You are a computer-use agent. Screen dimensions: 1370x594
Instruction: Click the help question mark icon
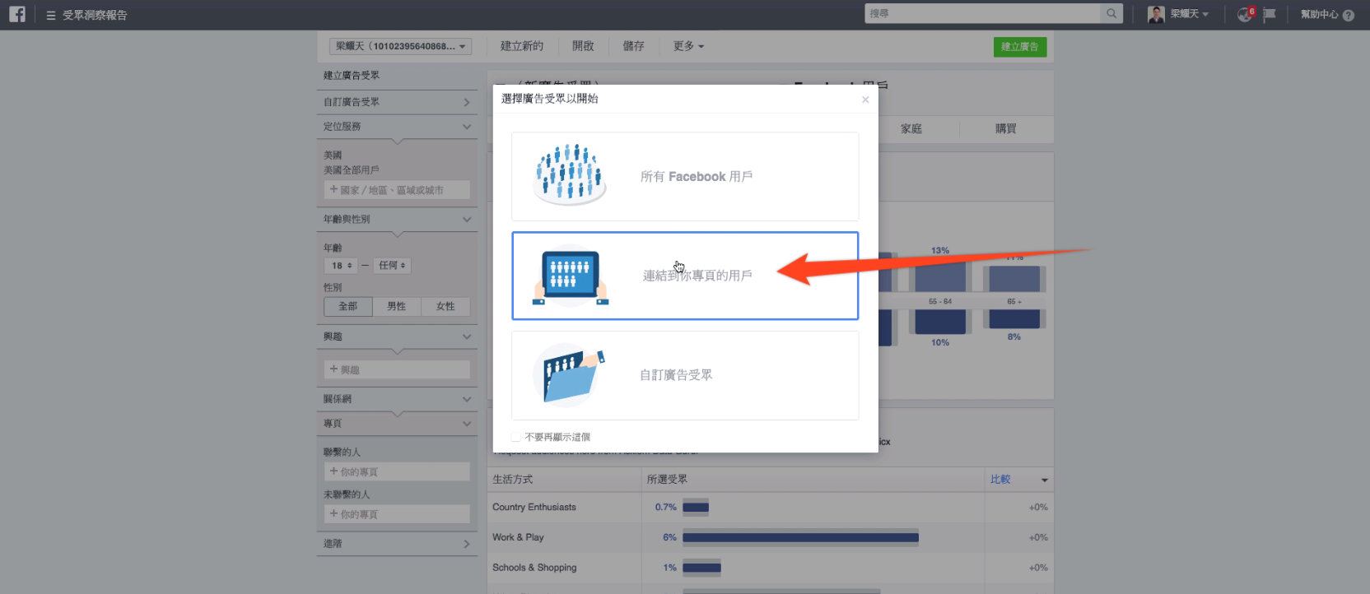1348,15
